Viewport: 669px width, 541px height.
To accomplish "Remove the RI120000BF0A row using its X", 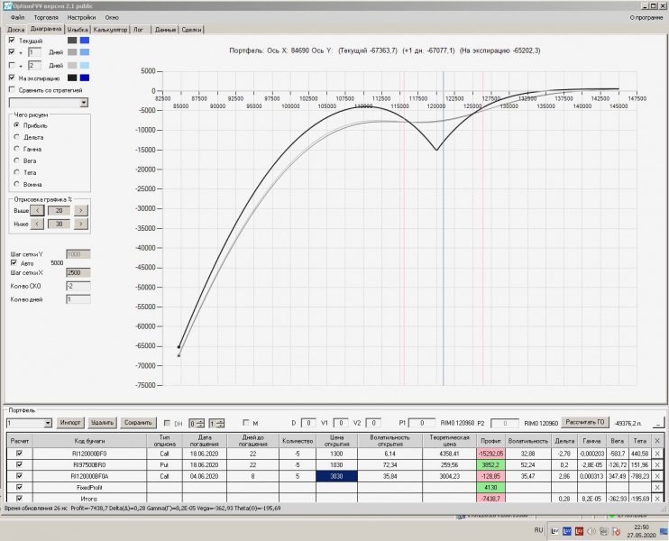I will [x=657, y=475].
